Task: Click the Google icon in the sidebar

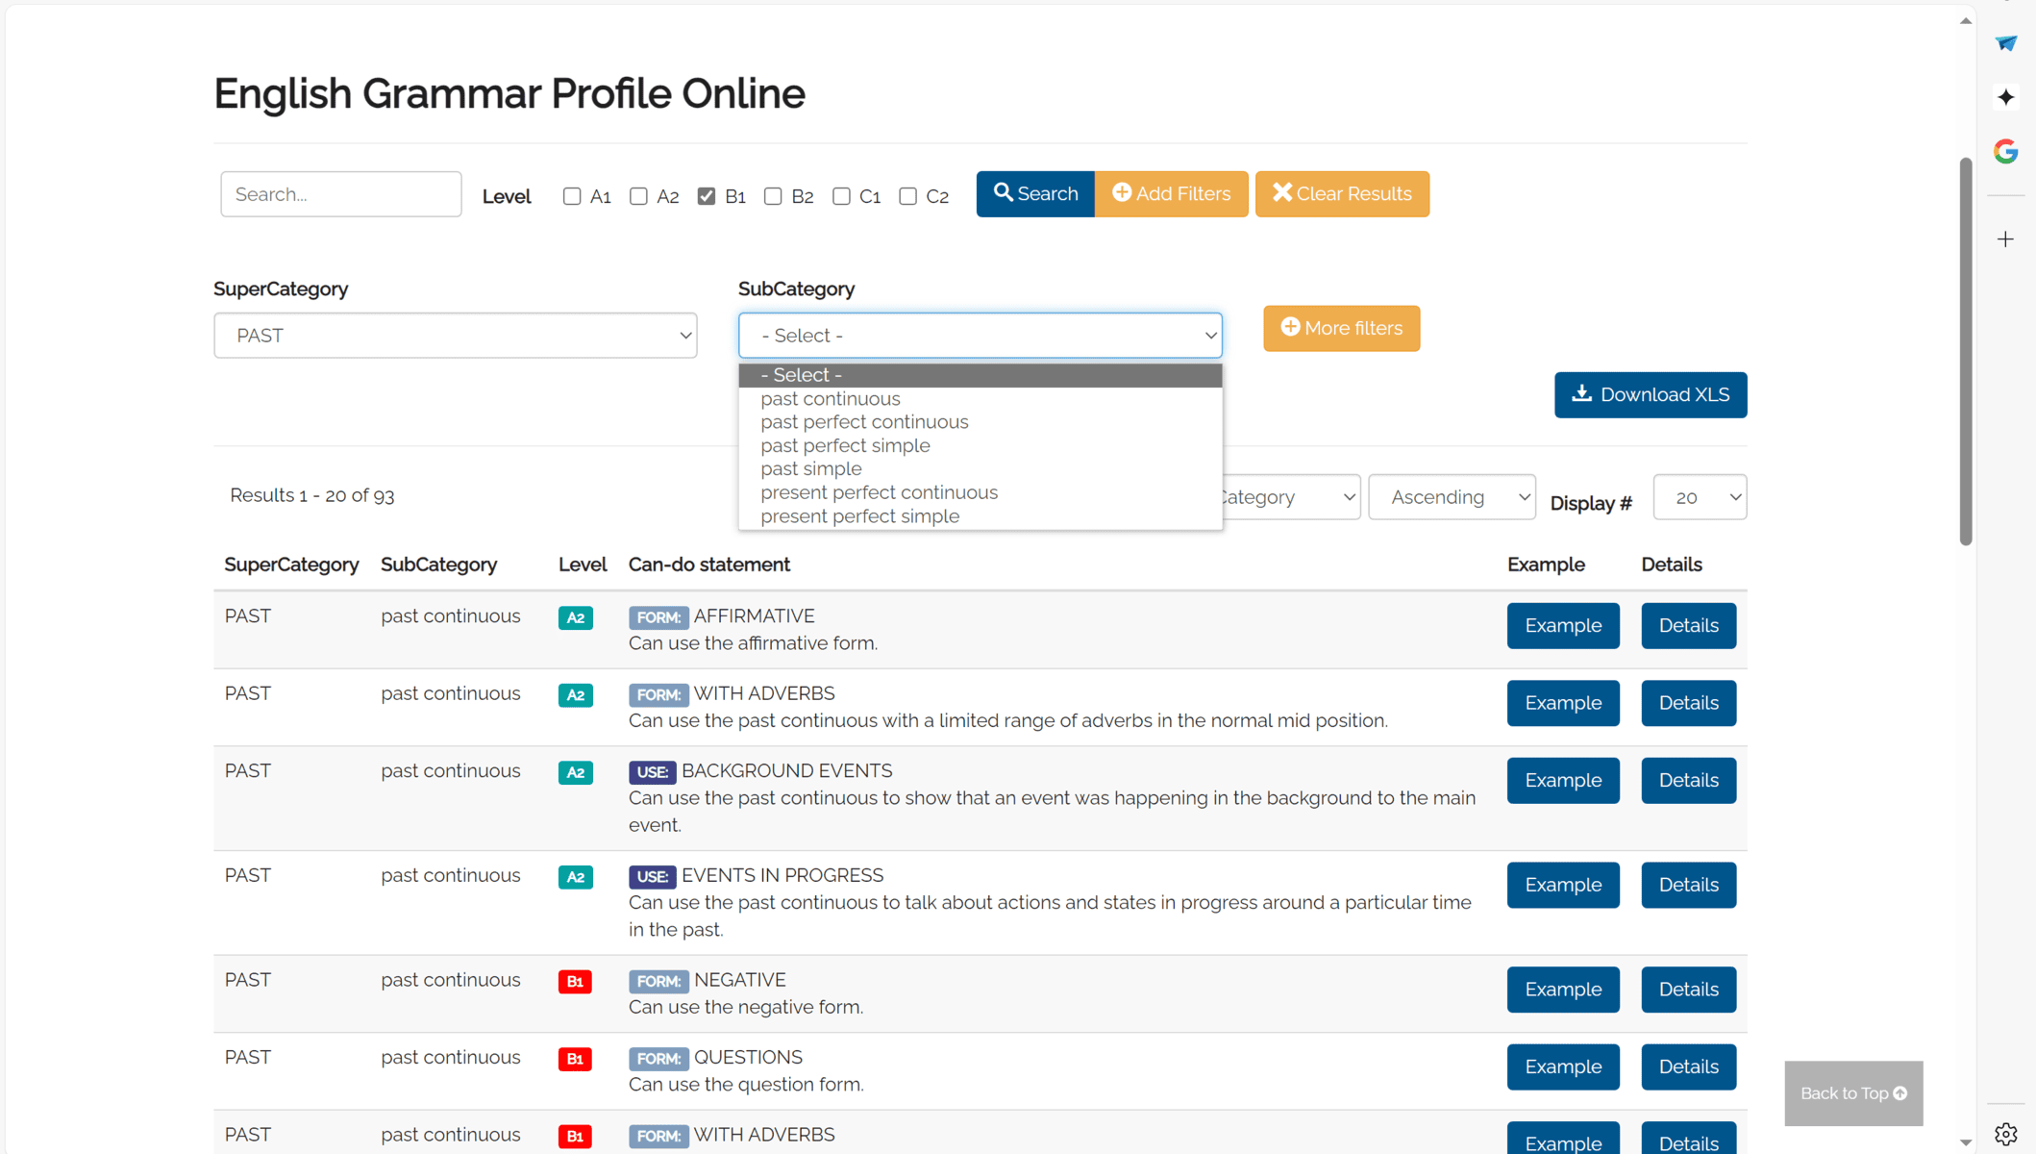Action: coord(2005,151)
